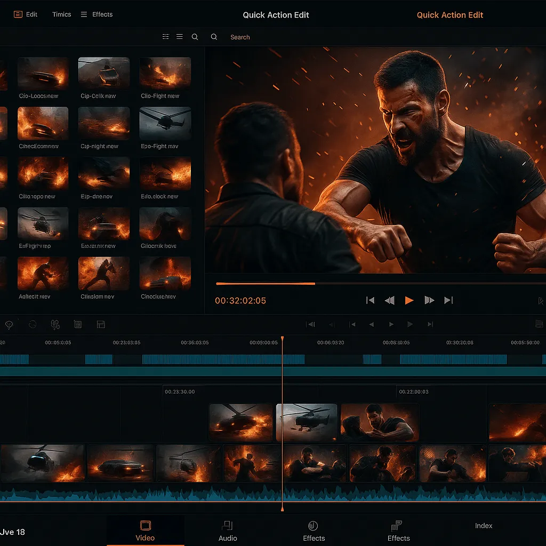Screen dimensions: 546x546
Task: Select the Exo-Fight mav thumbnail
Action: (x=165, y=123)
